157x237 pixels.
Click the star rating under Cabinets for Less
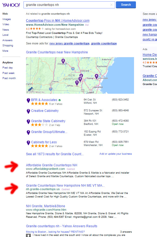39,146
